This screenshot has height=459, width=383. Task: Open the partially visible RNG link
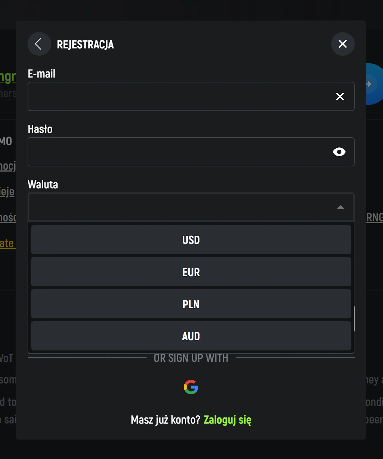point(374,217)
